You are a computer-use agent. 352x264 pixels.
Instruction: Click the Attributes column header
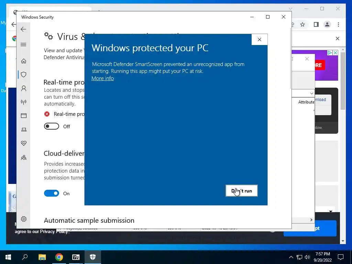coord(306,102)
